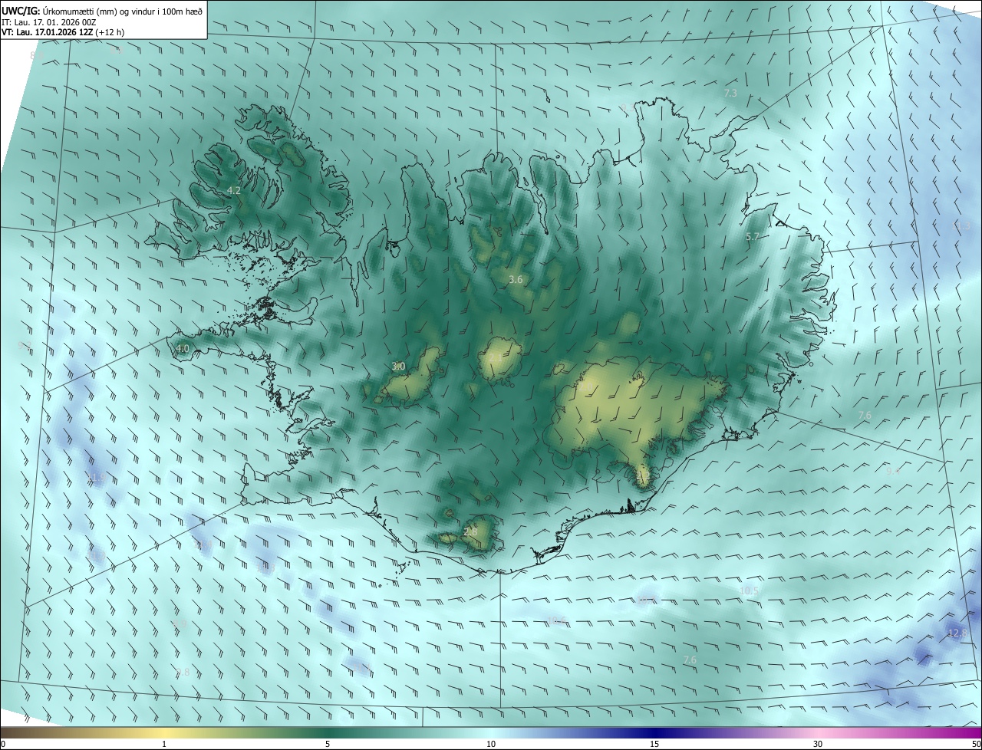Screen dimensions: 982x750
Task: Click the 10.5 value label offshore
Action: [x=750, y=591]
